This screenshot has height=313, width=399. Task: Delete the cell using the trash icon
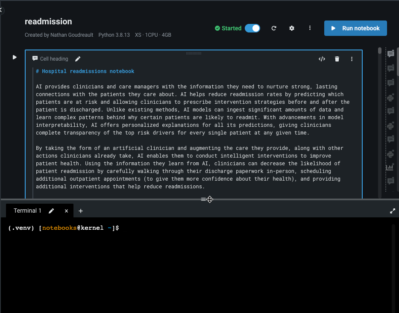coord(337,59)
